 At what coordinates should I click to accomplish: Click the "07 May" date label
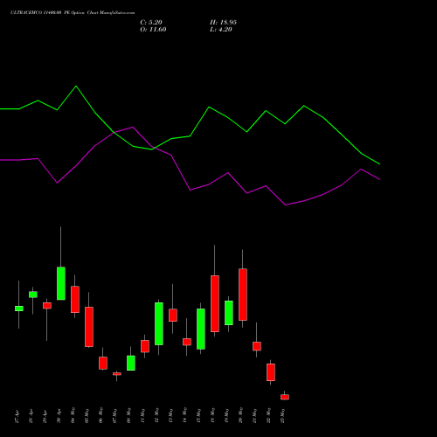[x=114, y=416]
